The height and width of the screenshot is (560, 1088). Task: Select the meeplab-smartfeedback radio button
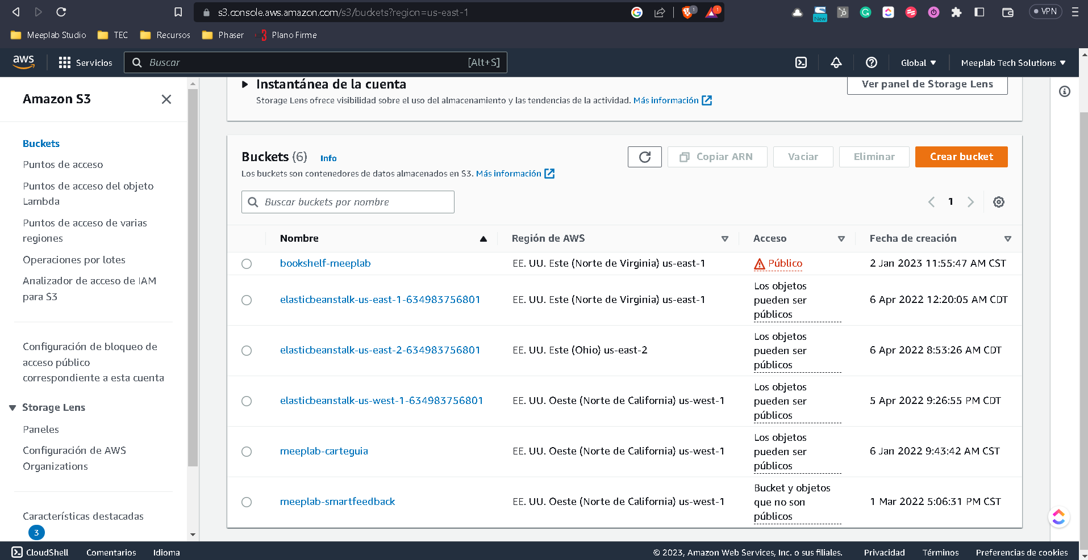pyautogui.click(x=247, y=502)
